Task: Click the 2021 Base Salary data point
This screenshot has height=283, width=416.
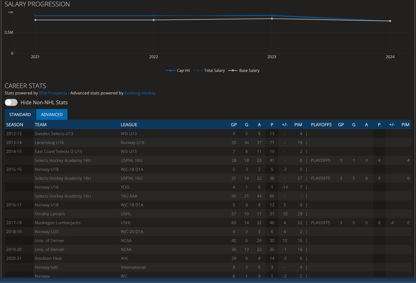Action: (35, 20)
